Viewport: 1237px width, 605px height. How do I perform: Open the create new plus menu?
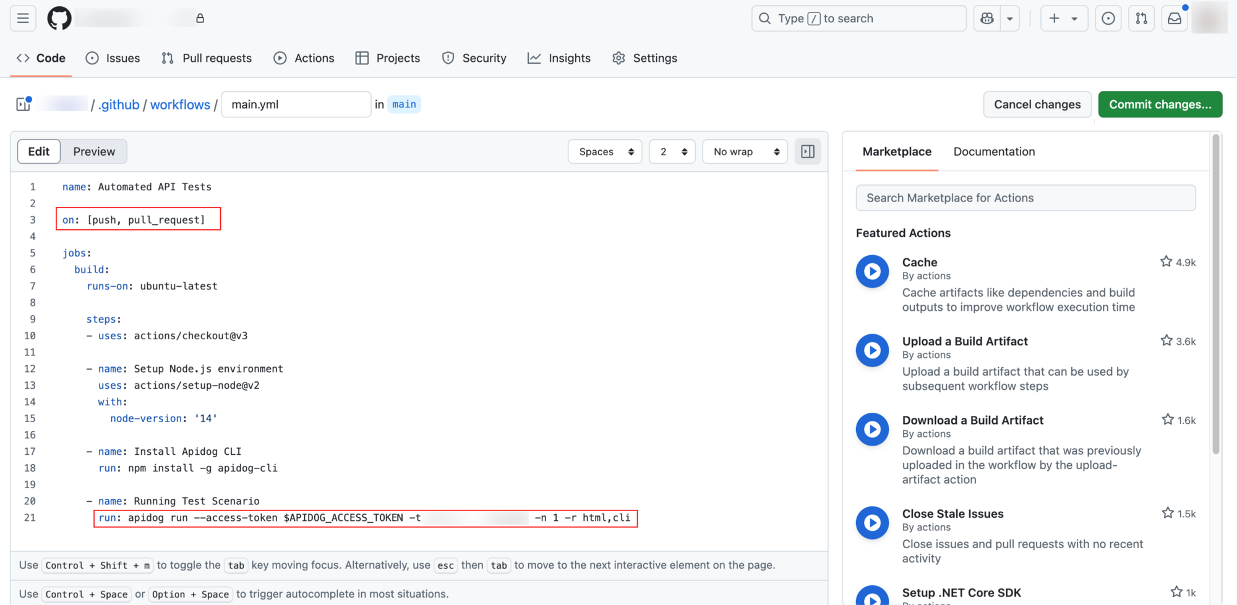[x=1064, y=19]
